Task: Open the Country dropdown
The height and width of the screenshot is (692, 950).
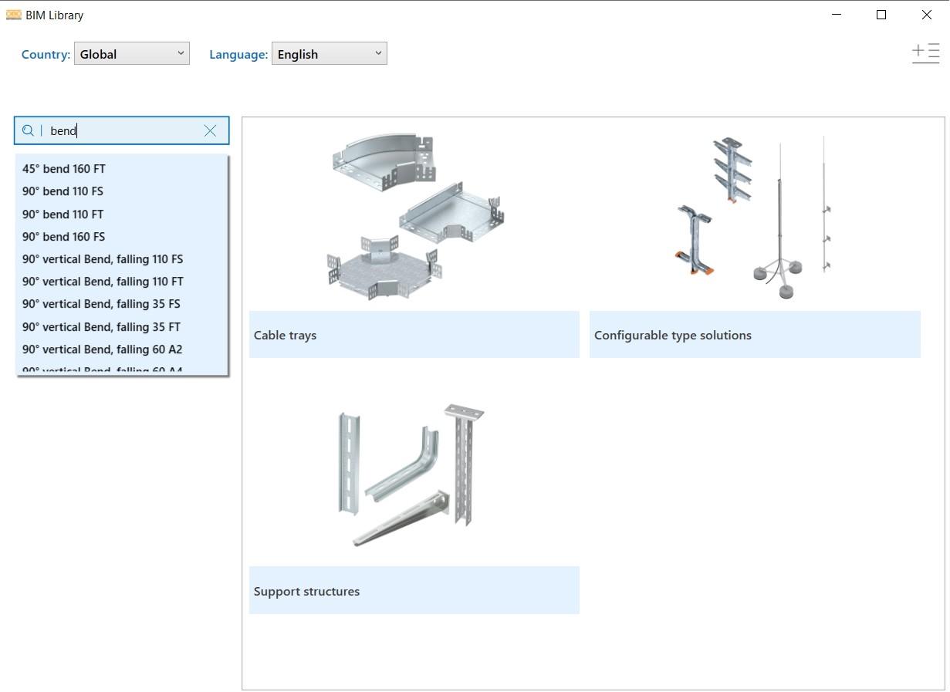Action: pyautogui.click(x=132, y=54)
